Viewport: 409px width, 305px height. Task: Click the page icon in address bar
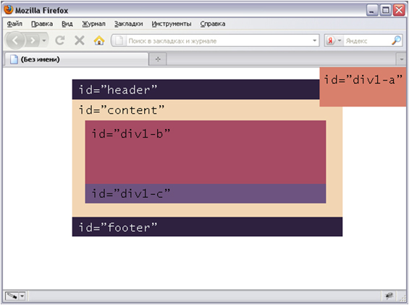tap(119, 41)
